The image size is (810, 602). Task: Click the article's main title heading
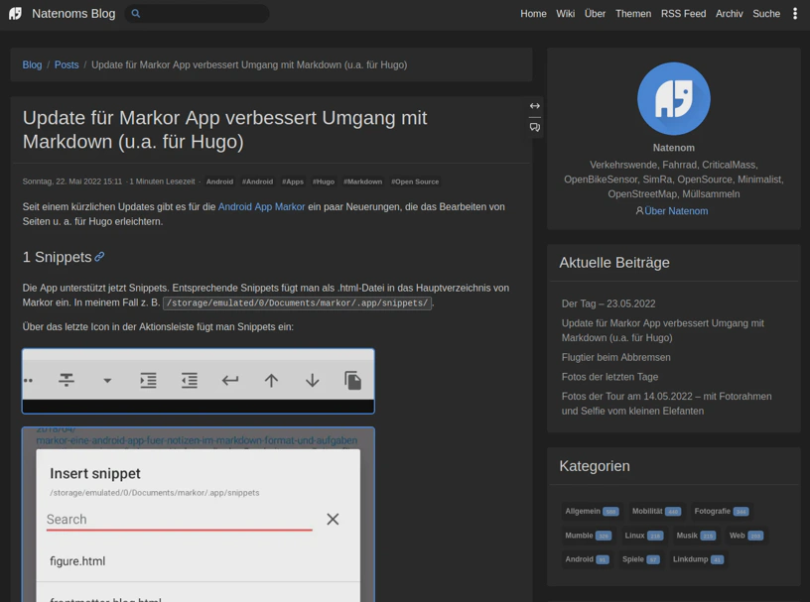click(224, 130)
